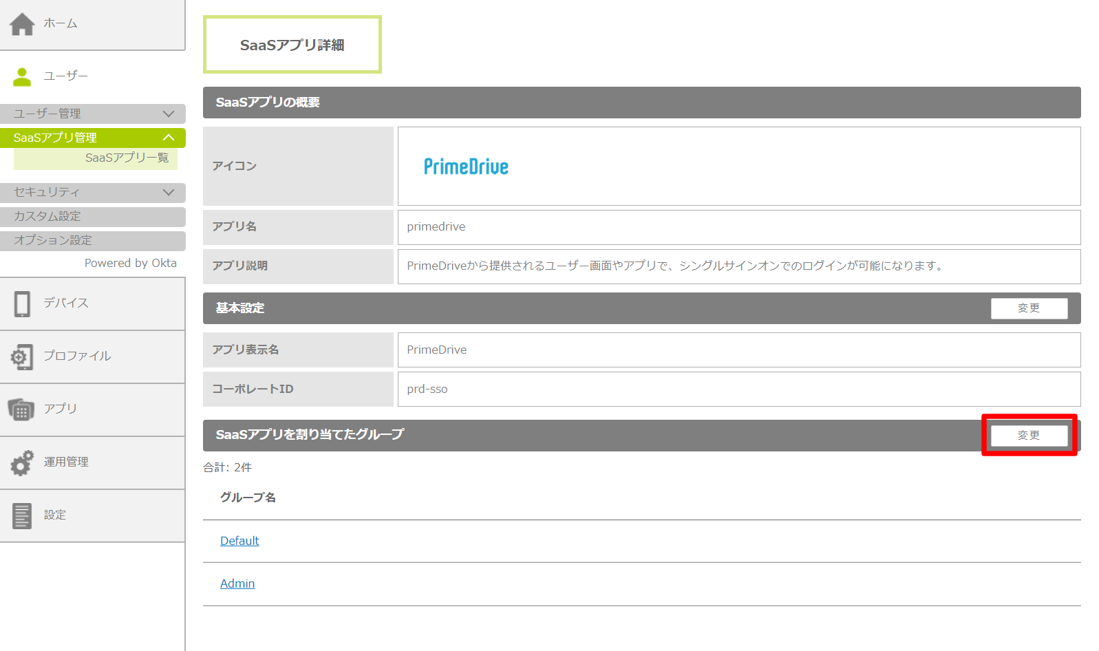Image resolution: width=1099 pixels, height=651 pixels.
Task: Select デバイス in the sidebar
Action: click(x=92, y=303)
